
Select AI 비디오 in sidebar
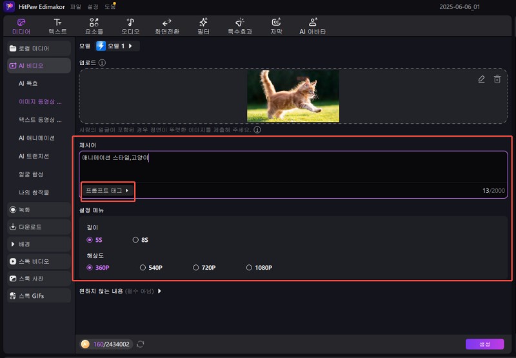(x=39, y=66)
